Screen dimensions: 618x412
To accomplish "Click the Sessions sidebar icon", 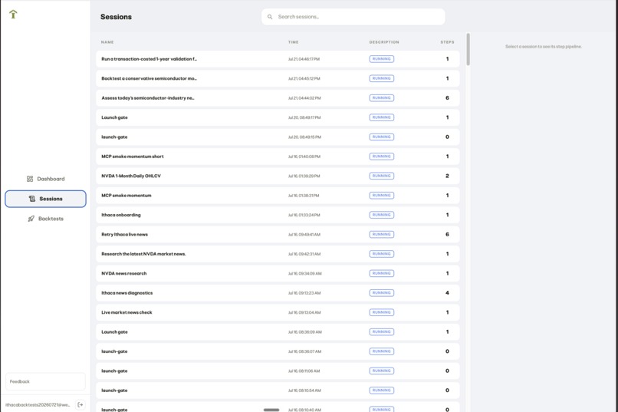I will [x=32, y=199].
